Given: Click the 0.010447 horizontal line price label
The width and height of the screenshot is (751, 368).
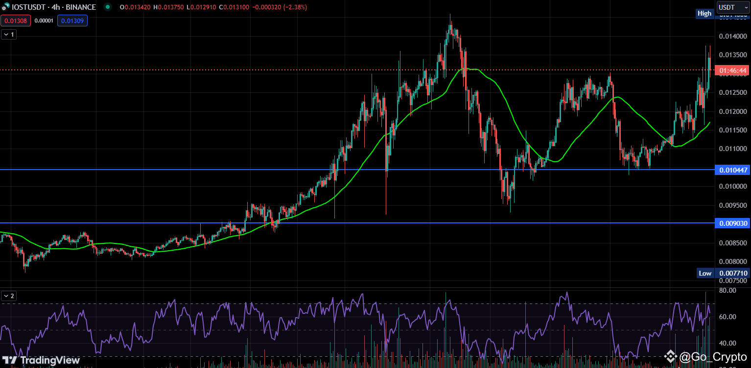Looking at the screenshot, I should pyautogui.click(x=732, y=170).
